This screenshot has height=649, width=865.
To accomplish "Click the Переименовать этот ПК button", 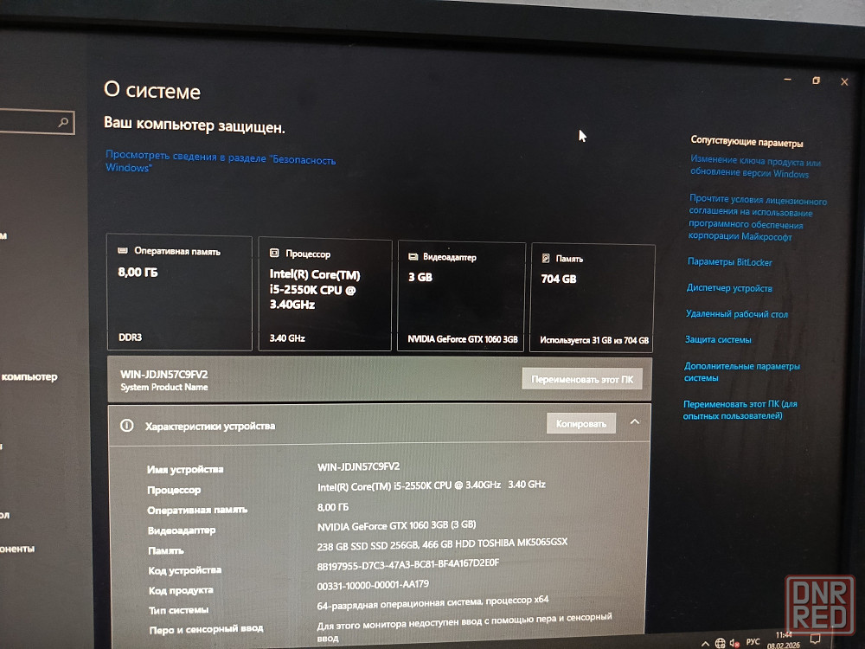I will (581, 379).
